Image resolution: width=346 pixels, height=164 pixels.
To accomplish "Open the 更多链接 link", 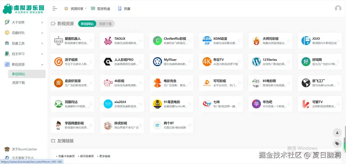I will tap(105, 156).
